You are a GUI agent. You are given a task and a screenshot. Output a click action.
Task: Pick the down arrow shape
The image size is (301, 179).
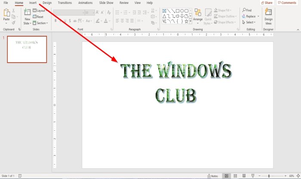[x=182, y=16]
